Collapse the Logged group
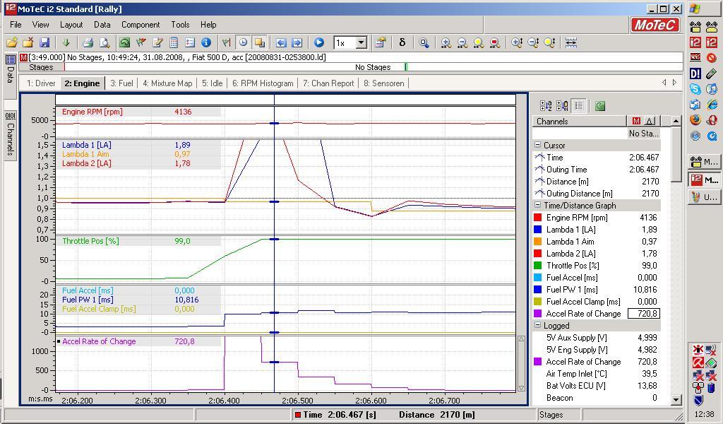Screen dimensions: 723x424 (x=537, y=325)
